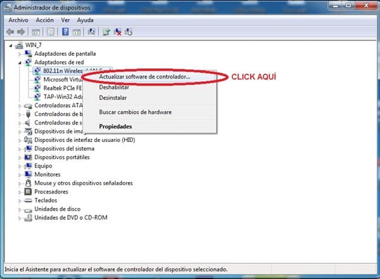Select Buscar cambios de hardware

[x=149, y=112]
